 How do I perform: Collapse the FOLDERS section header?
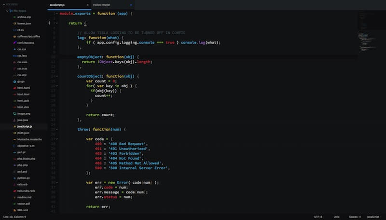click(x=4, y=4)
